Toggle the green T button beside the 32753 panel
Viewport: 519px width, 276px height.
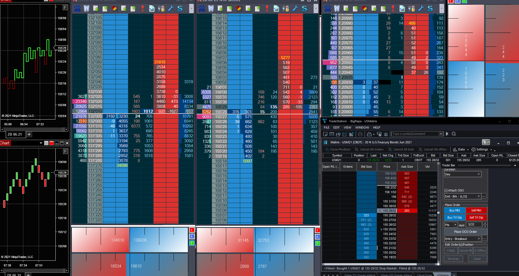(317, 243)
